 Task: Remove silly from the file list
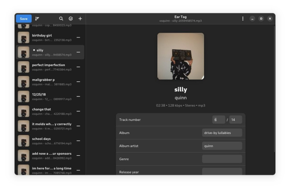click(x=78, y=52)
